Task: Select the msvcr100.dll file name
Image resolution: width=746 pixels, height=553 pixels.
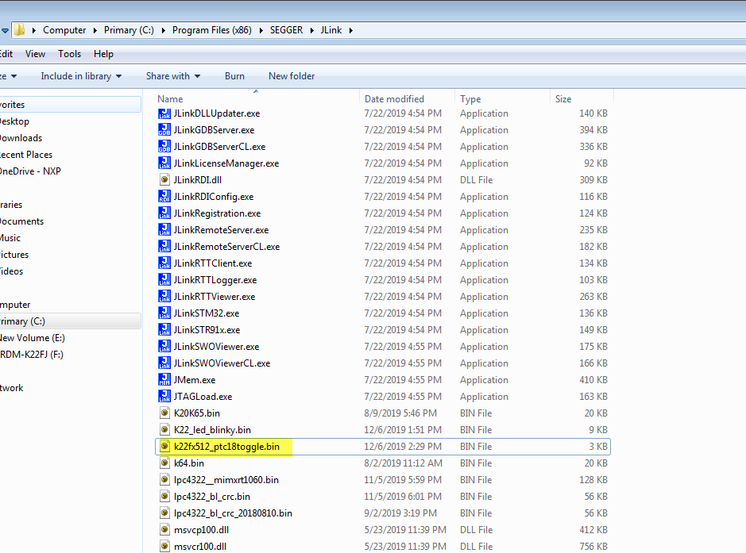Action: click(x=200, y=547)
